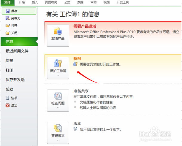Switch to the 开始 ribbon tab
The width and height of the screenshot is (182, 146).
(22, 2)
